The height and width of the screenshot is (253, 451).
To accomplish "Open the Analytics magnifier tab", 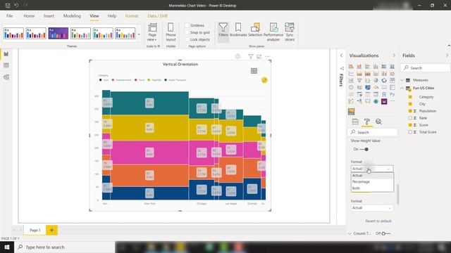I will [x=378, y=122].
